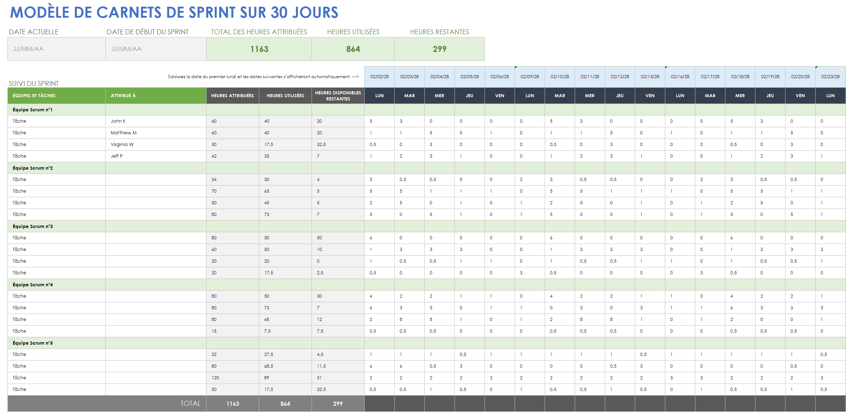846x415 pixels.
Task: Click Virginia W assignee cell
Action: click(x=156, y=145)
